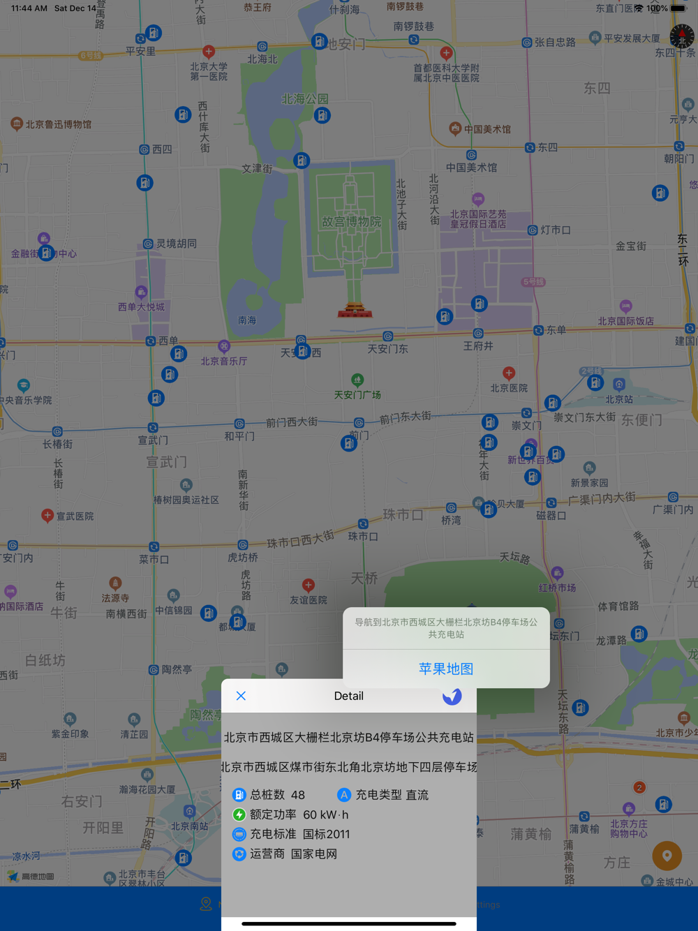
Task: Tap the 灯市口 subway station icon
Action: pyautogui.click(x=533, y=230)
